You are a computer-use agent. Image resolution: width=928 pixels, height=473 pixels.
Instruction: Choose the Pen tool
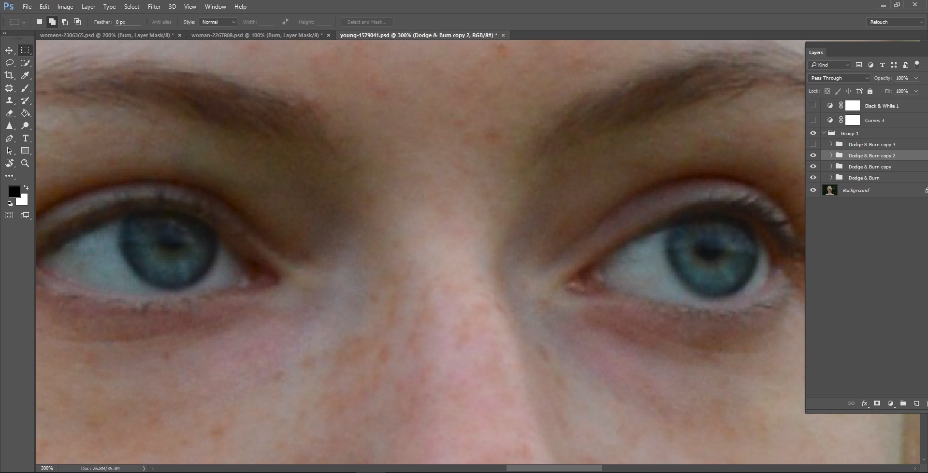10,139
